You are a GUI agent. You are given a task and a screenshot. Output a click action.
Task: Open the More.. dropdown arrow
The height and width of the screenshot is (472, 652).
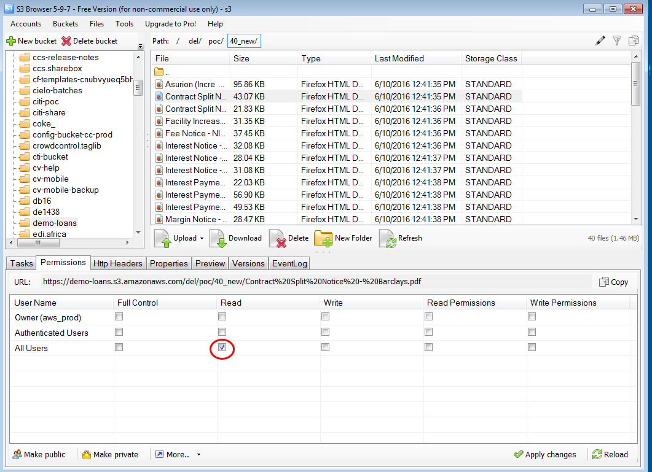[x=198, y=455]
